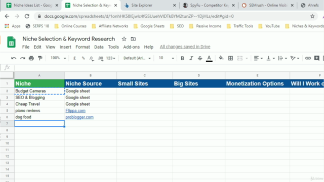This screenshot has height=182, width=324.
Task: Select column C header
Action: 145,75
